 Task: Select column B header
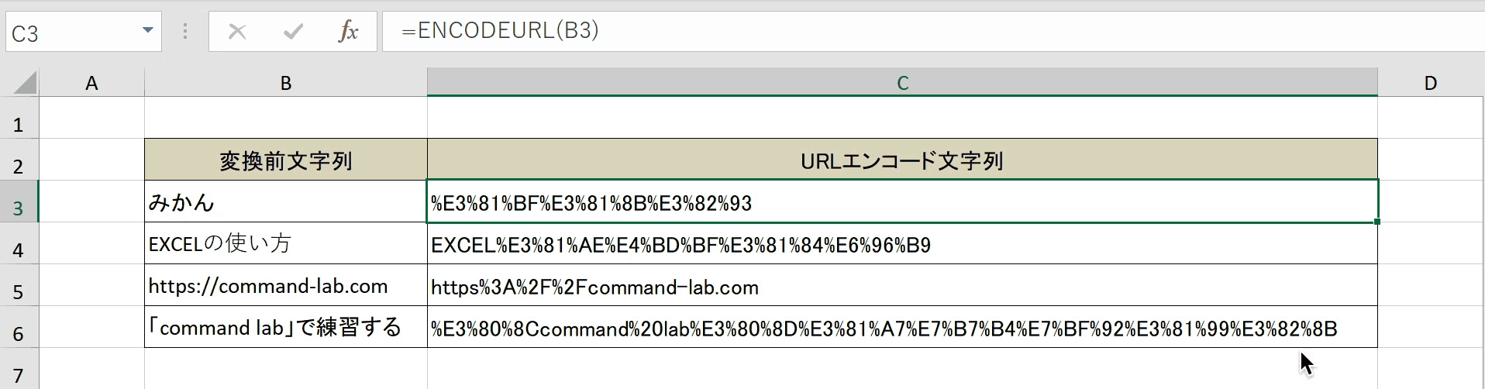click(x=286, y=82)
